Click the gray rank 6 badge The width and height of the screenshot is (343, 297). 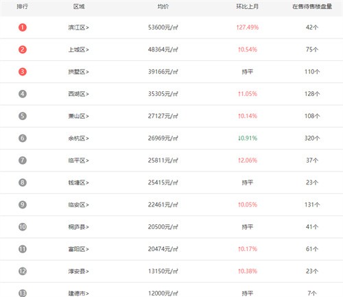[x=23, y=139]
